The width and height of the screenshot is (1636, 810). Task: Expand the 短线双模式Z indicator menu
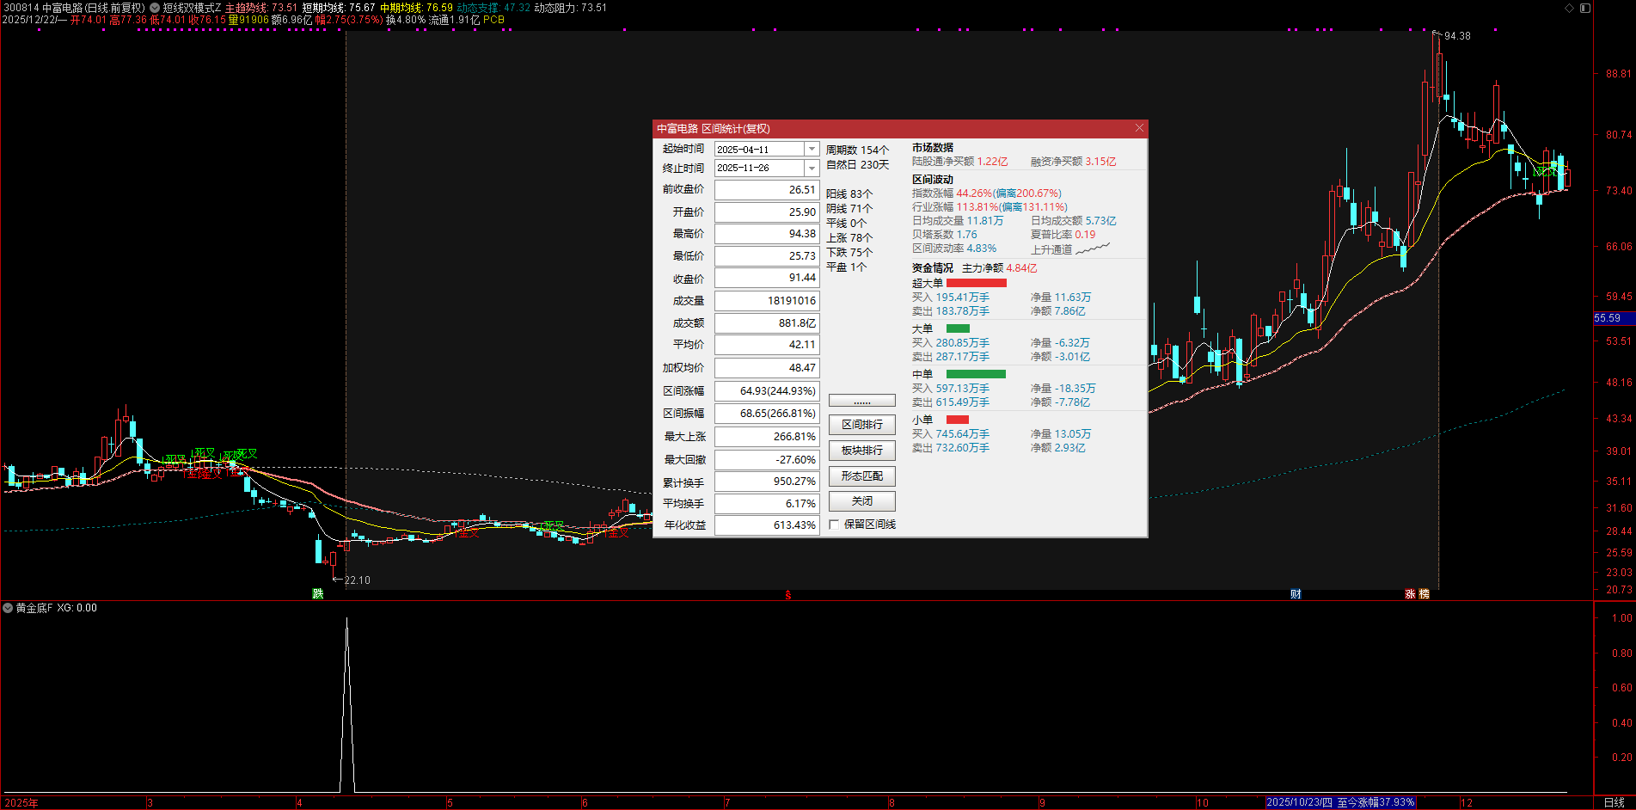point(155,8)
